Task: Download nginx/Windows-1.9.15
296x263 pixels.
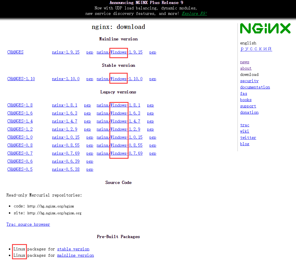Action: 119,52
